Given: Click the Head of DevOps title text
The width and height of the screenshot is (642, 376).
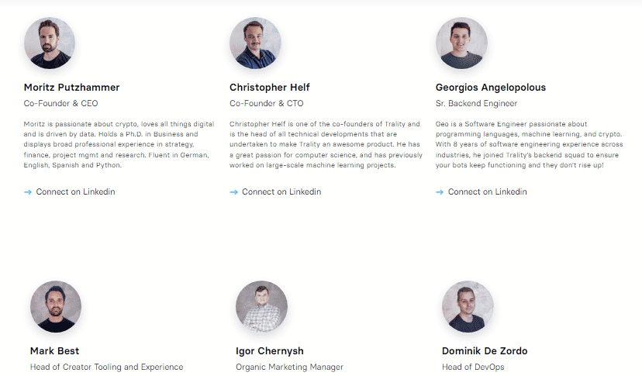Looking at the screenshot, I should tap(473, 367).
